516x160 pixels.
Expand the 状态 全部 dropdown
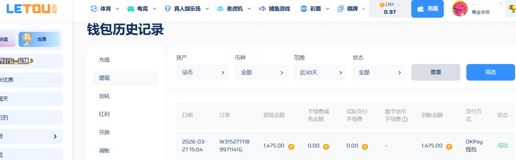379,72
